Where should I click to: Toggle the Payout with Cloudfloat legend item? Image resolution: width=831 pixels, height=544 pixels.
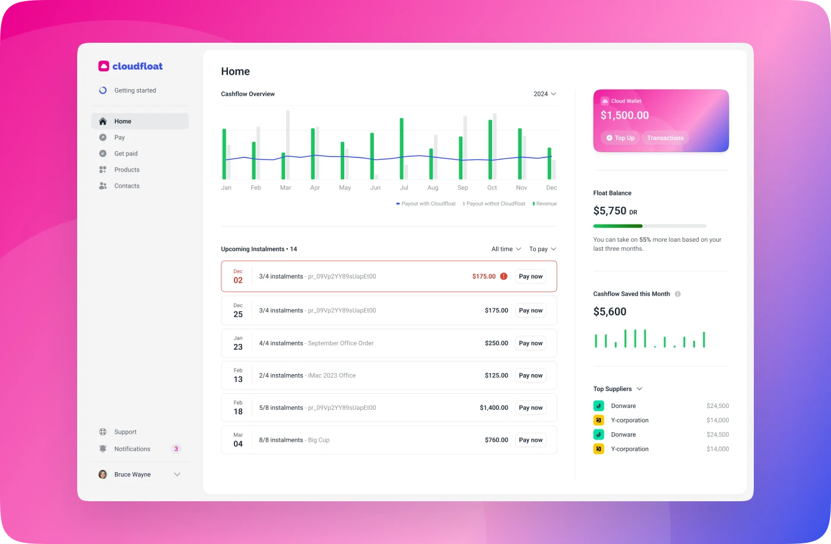coord(425,203)
